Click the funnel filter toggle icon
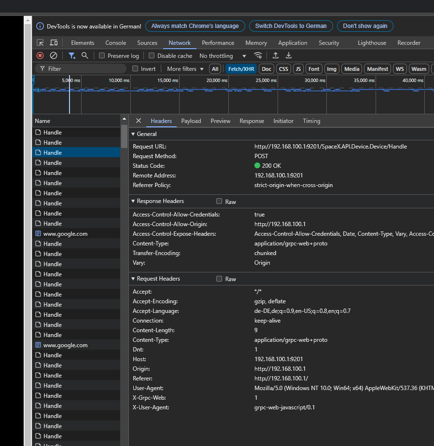The width and height of the screenshot is (434, 446). tap(71, 56)
